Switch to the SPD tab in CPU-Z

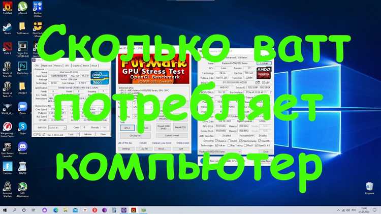67,66
